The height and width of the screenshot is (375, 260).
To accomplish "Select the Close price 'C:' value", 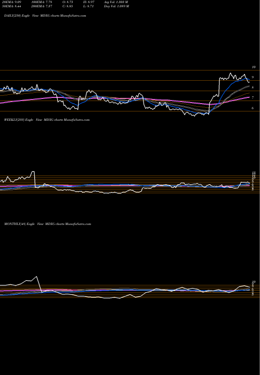I will (68, 6).
